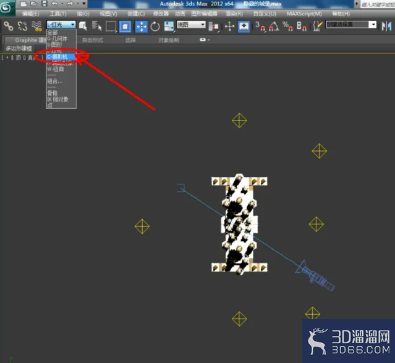Click the named selection sets input field
The width and height of the screenshot is (395, 363).
[x=347, y=25]
